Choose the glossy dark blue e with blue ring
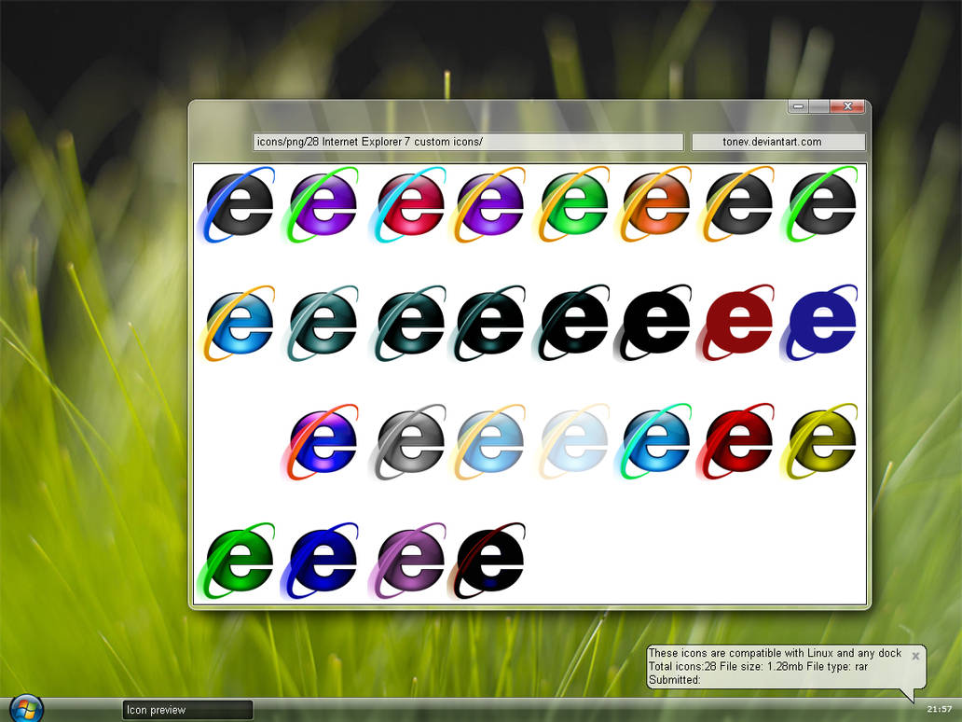Screen dimensions: 962x722 click(322, 561)
